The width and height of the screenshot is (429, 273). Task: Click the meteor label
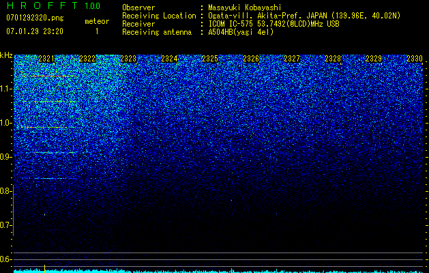(x=97, y=21)
